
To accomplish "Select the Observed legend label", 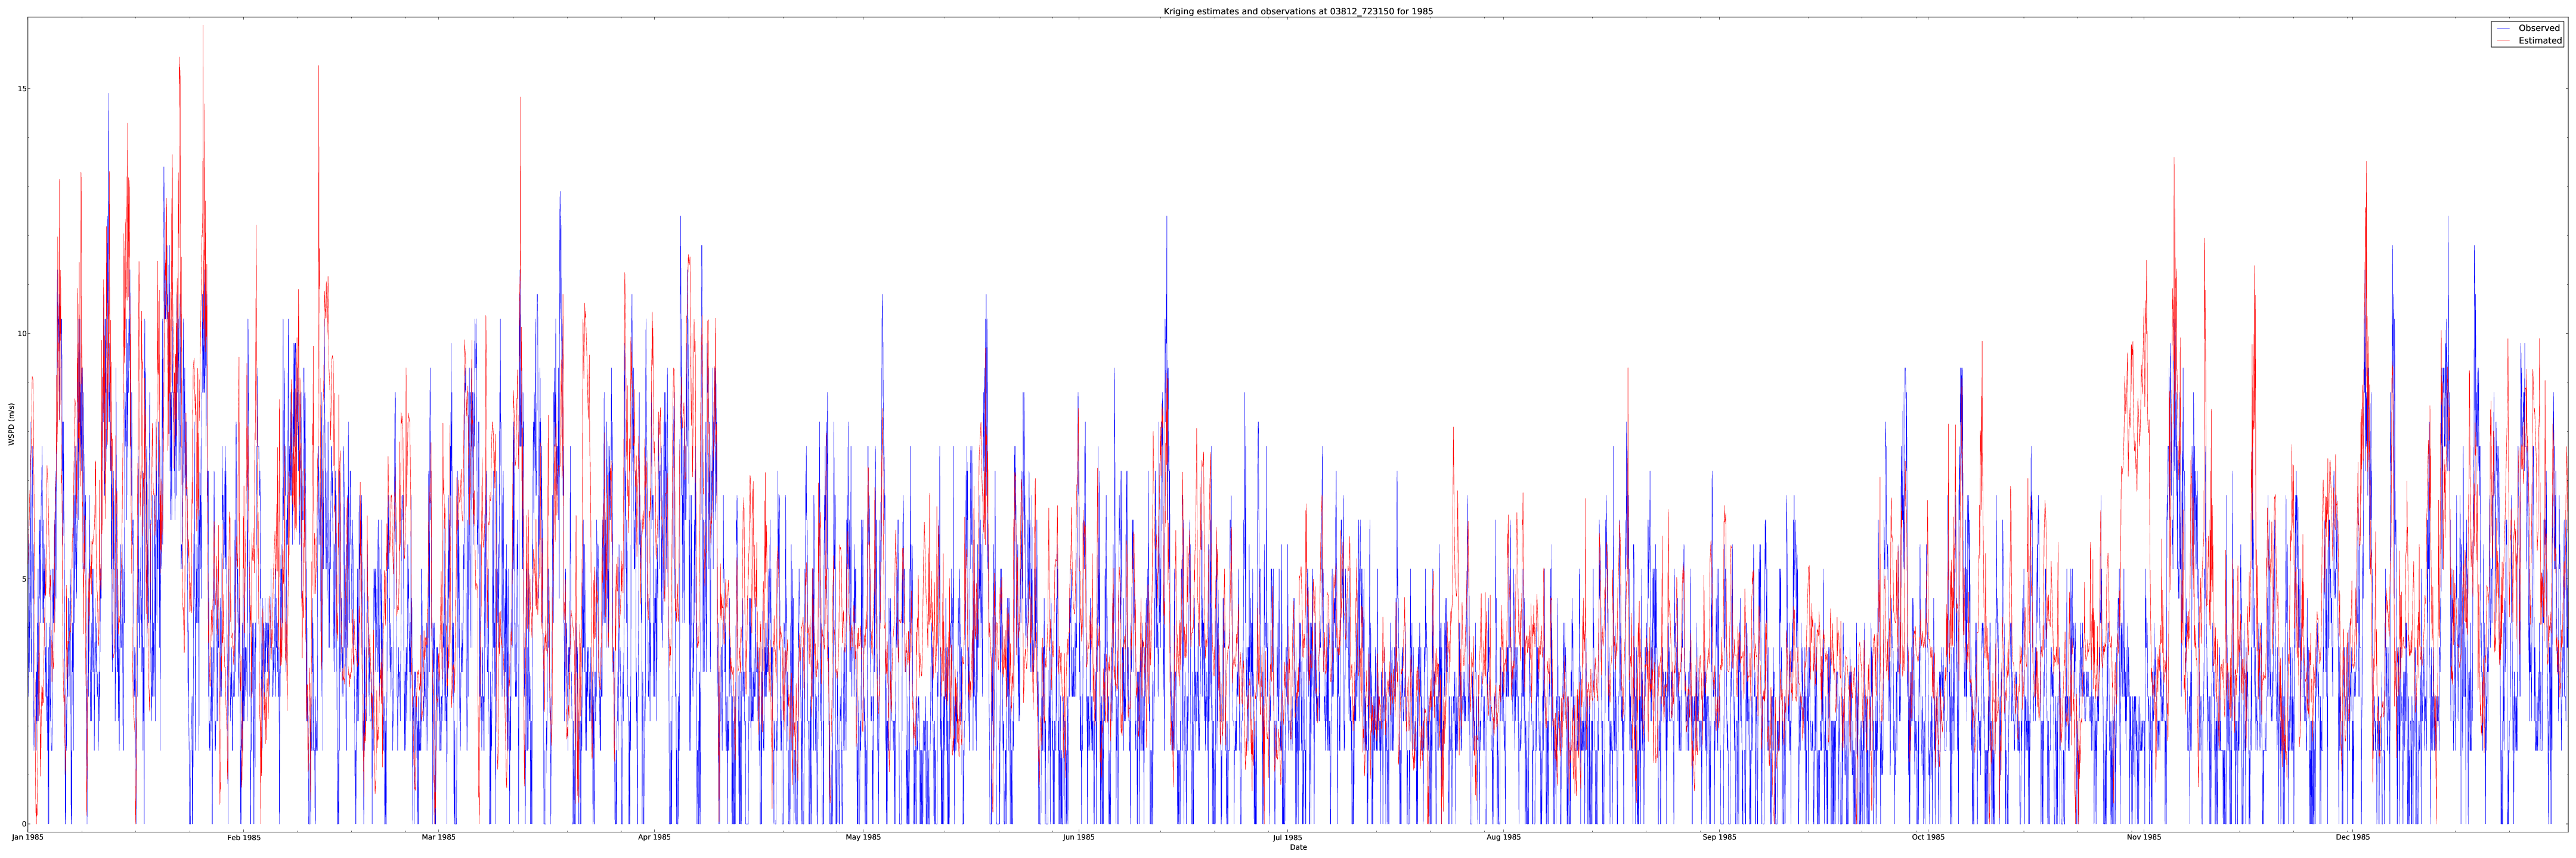I will [2538, 28].
